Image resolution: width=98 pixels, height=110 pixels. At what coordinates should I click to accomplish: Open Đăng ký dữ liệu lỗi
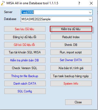coord(25,37)
